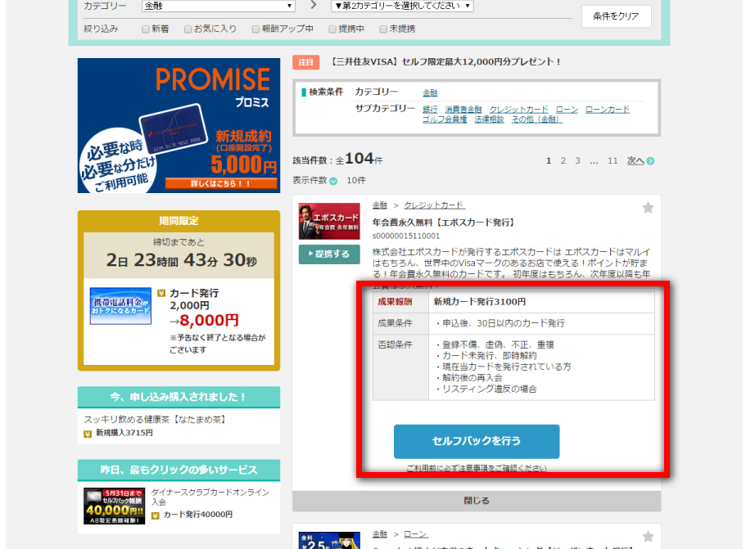
Task: Open the 金融 category dropdown
Action: tap(219, 6)
